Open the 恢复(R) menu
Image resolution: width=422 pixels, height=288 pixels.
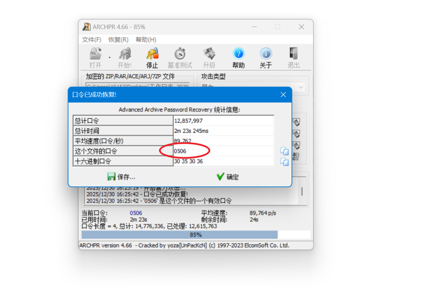118,39
